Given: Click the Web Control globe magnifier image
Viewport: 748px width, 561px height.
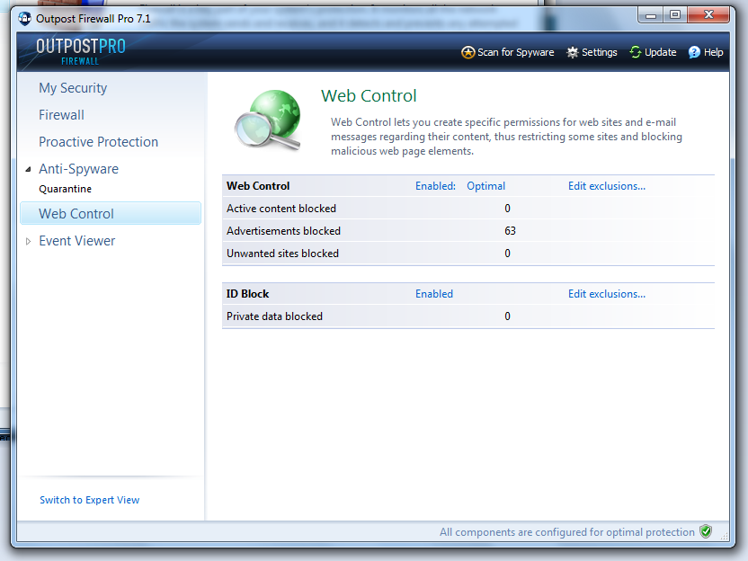Looking at the screenshot, I should pos(268,120).
